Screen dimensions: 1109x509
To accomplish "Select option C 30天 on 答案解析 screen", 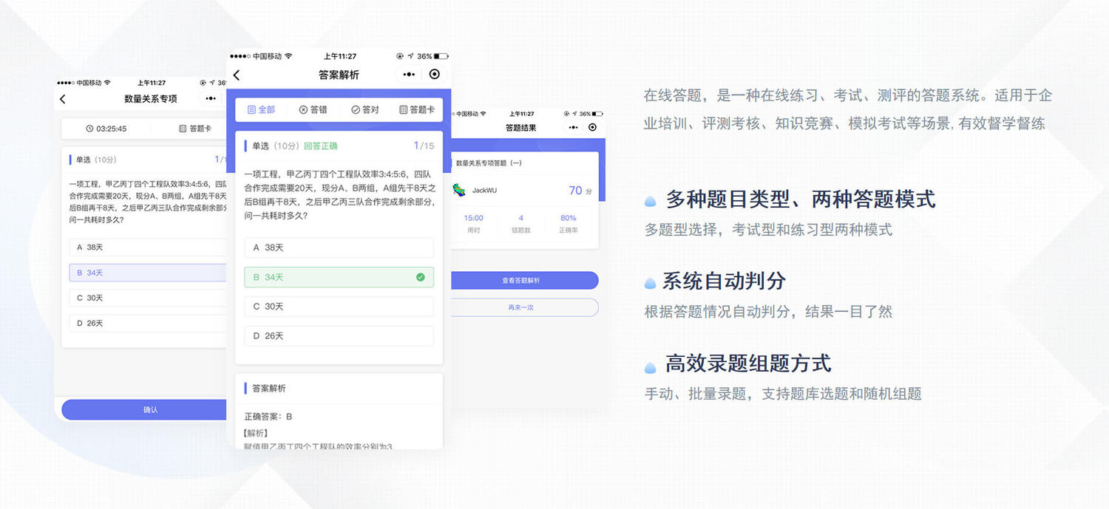I will (x=339, y=307).
